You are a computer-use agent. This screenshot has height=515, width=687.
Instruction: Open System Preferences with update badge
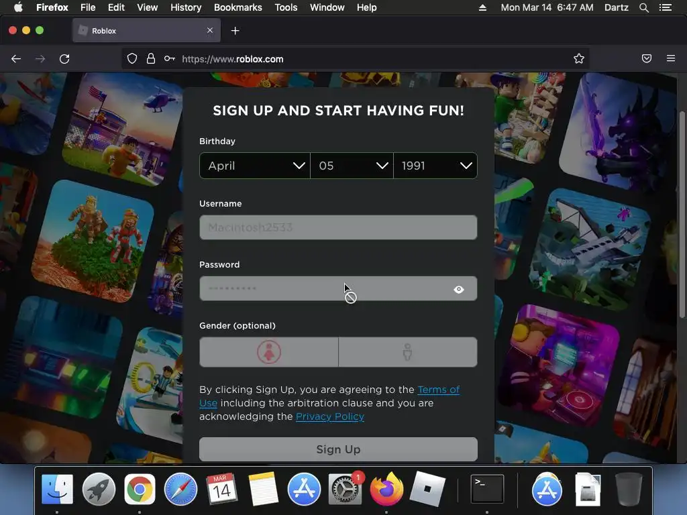click(x=346, y=489)
